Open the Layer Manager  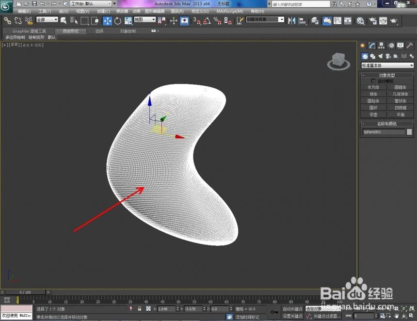315,20
